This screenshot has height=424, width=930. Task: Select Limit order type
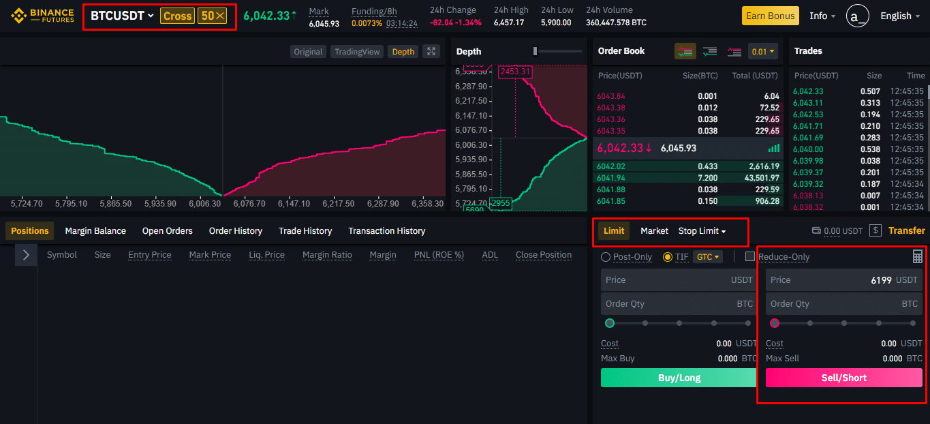click(614, 231)
